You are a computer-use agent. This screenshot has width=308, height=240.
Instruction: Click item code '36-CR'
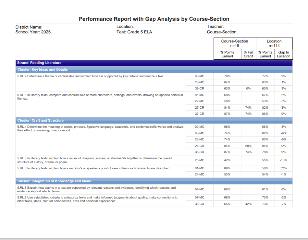click(x=199, y=152)
